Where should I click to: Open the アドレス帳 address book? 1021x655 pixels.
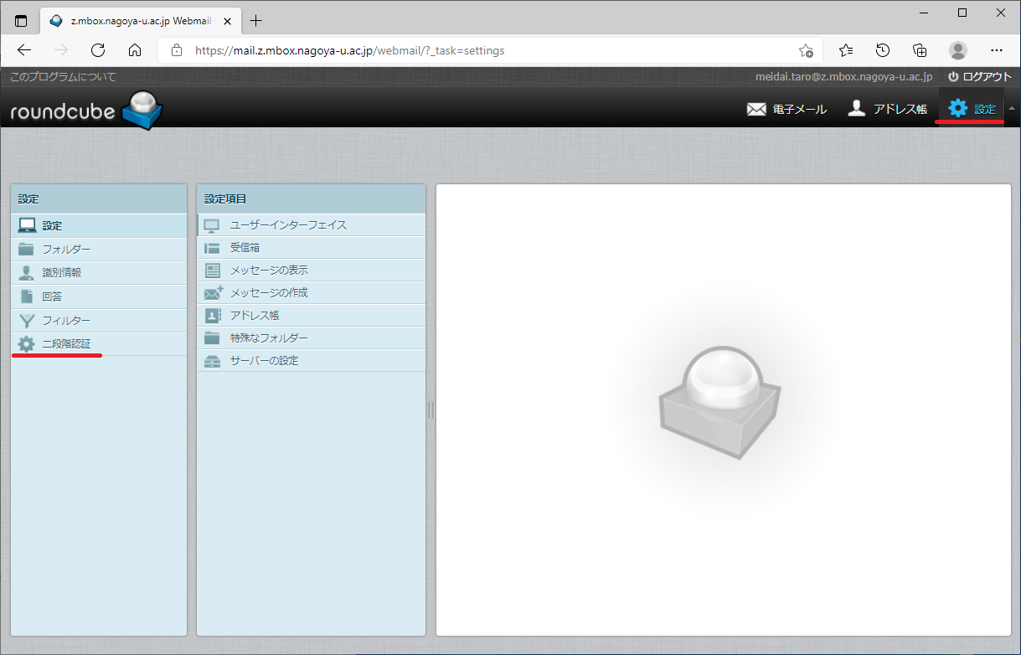pos(887,109)
